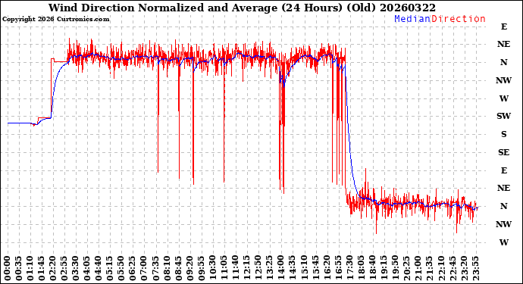Click the SW label on the direction axis
The height and width of the screenshot is (284, 523).
503,116
